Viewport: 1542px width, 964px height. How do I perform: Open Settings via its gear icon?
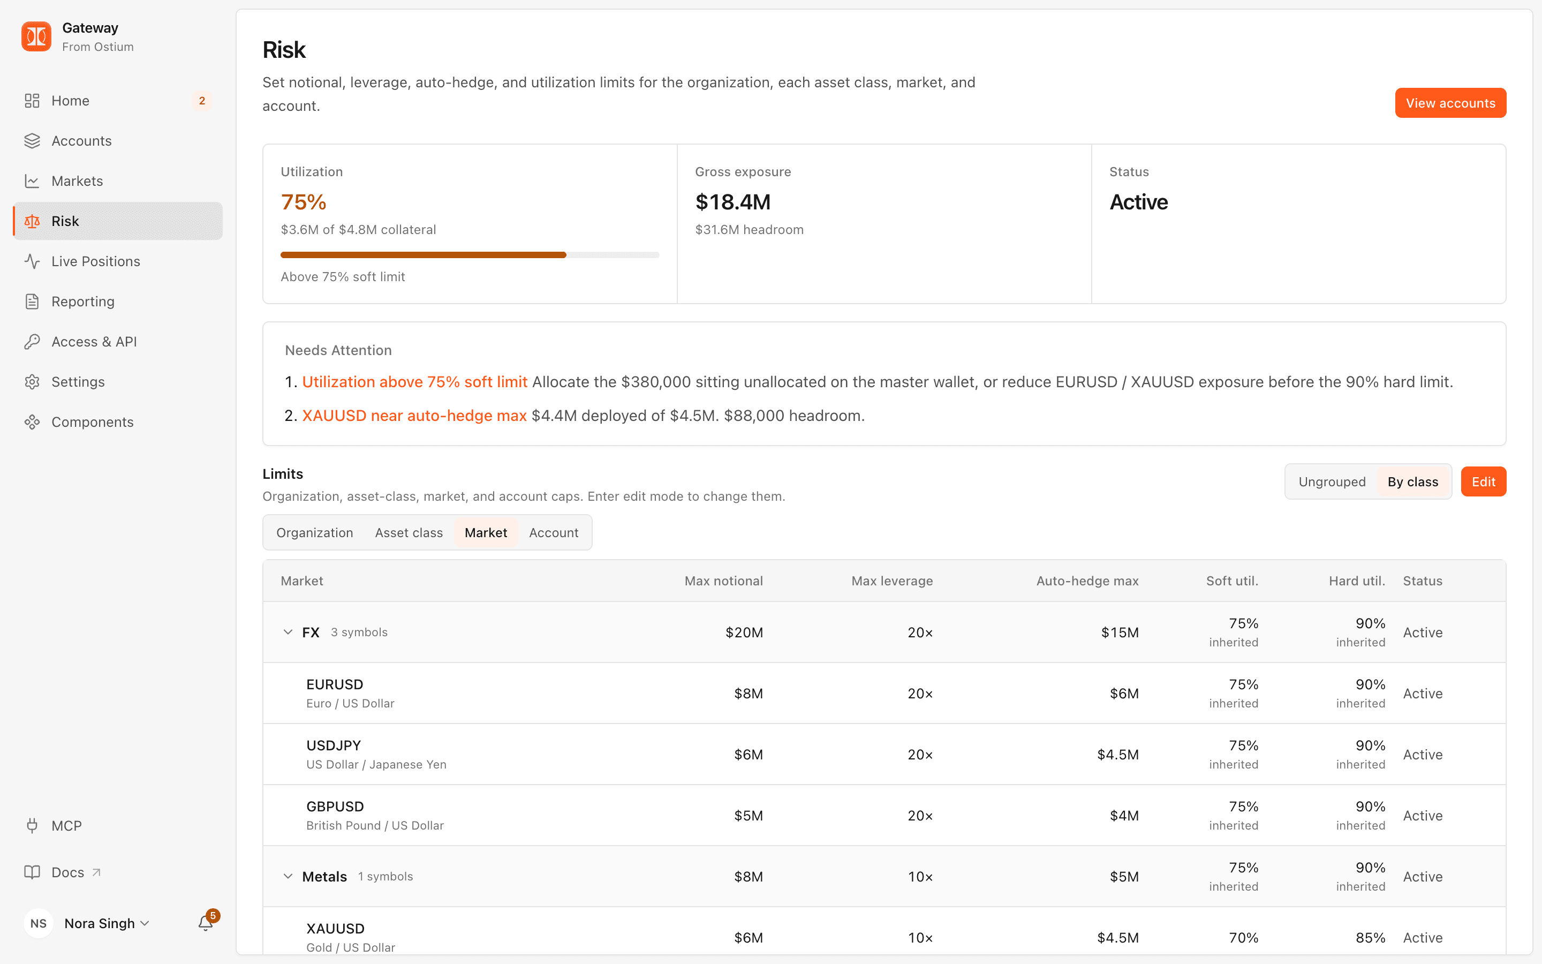pyautogui.click(x=32, y=382)
